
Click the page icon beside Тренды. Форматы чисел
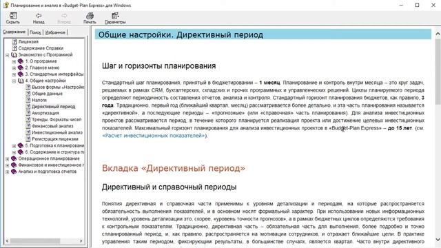28,119
